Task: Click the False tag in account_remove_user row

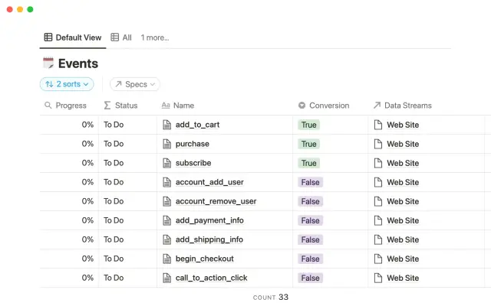Action: pyautogui.click(x=310, y=201)
